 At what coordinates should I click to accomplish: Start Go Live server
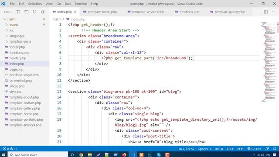[254, 149]
